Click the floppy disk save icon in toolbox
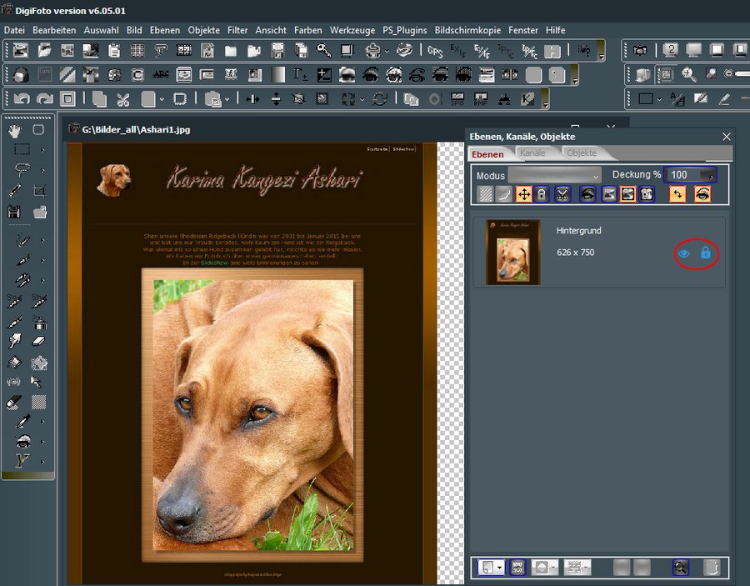The height and width of the screenshot is (586, 750). pyautogui.click(x=14, y=212)
